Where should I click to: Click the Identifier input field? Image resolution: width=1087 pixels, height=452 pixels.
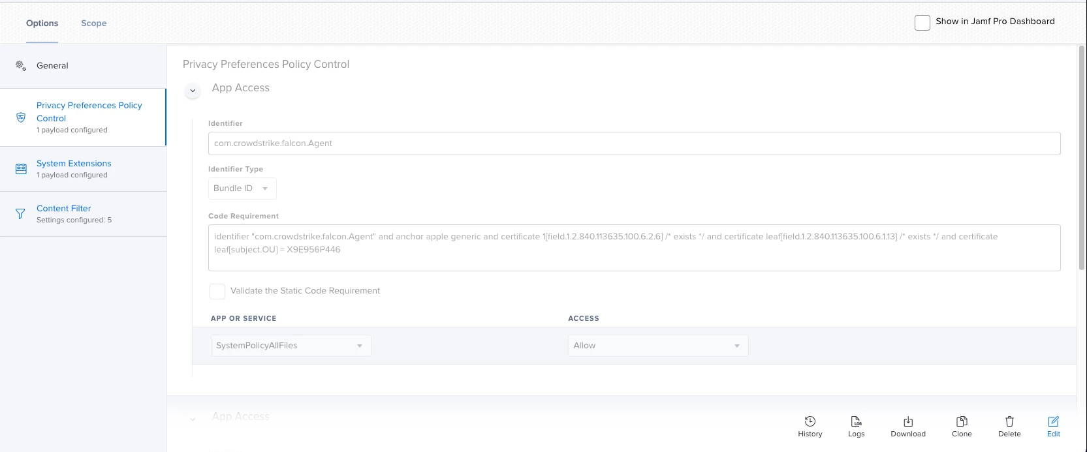[634, 143]
